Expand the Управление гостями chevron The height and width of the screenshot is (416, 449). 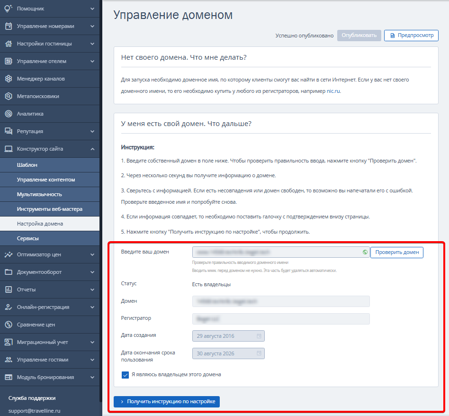click(92, 360)
